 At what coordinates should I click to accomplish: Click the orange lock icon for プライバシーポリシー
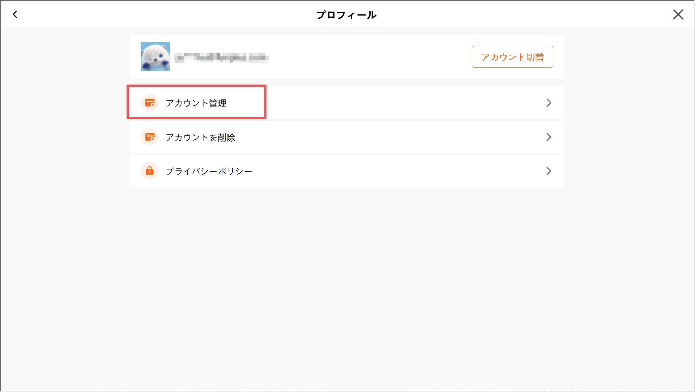[x=150, y=171]
